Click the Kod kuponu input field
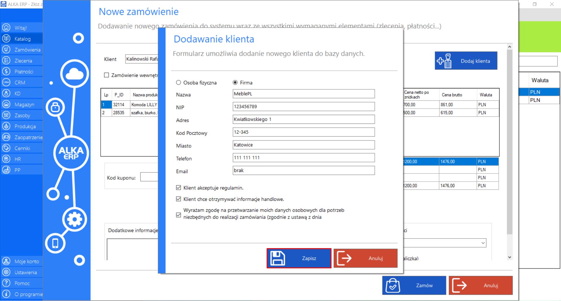This screenshot has width=561, height=301. 149,177
